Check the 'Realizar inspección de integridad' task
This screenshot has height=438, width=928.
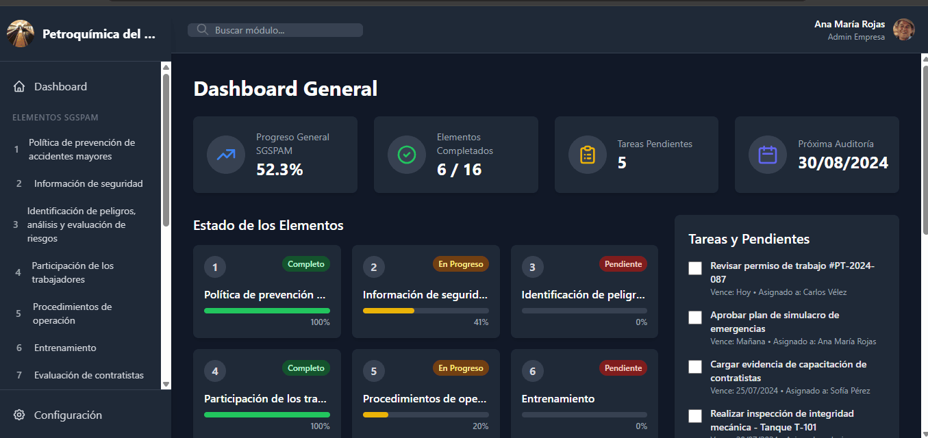pyautogui.click(x=695, y=416)
